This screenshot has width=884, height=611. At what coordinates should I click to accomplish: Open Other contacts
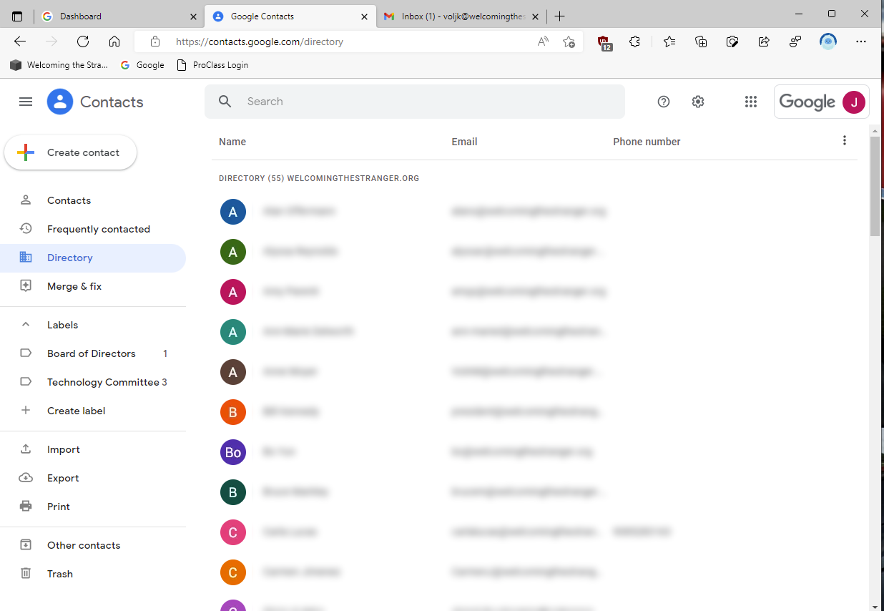coord(84,545)
